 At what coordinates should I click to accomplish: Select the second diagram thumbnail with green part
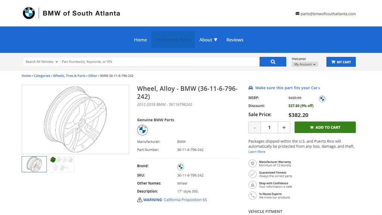point(62,164)
